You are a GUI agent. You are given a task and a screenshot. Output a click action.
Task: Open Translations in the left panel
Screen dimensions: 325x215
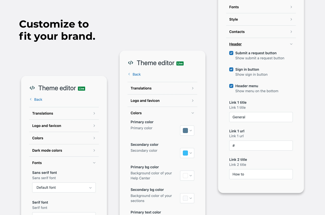pyautogui.click(x=64, y=113)
